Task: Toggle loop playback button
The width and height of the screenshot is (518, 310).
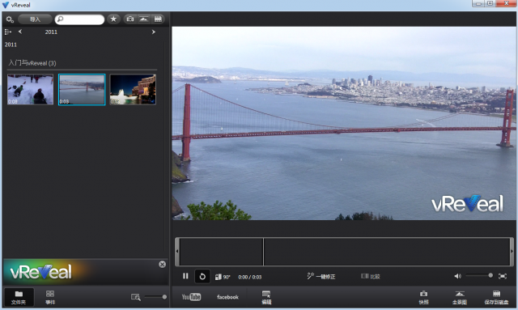Action: tap(202, 276)
